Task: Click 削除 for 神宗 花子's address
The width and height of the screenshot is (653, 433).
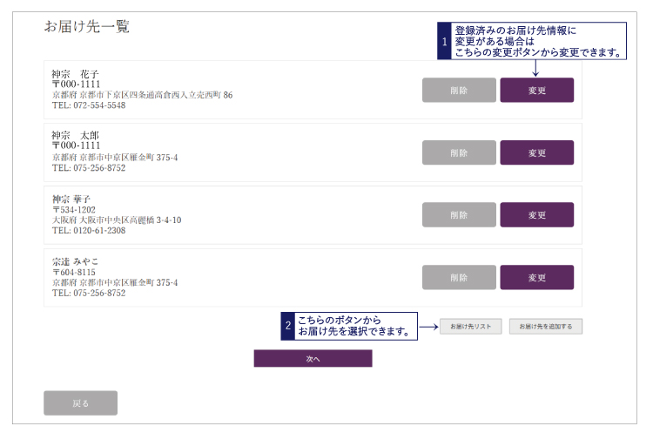Action: [x=459, y=91]
